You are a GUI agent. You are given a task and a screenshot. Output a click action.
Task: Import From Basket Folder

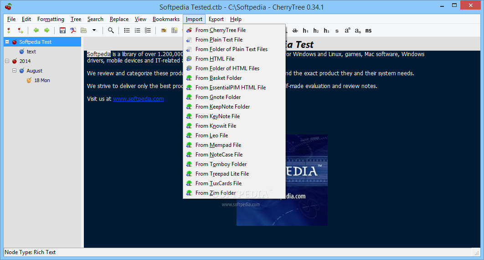point(234,78)
